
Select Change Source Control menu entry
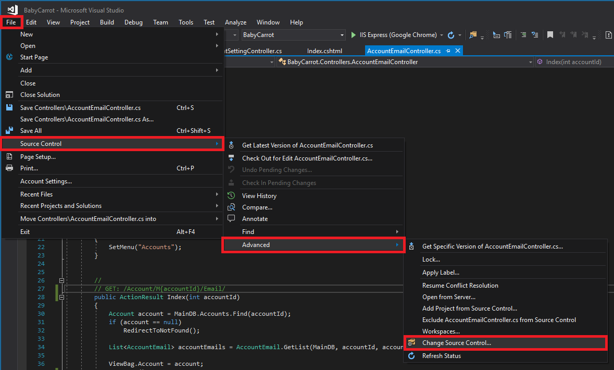pos(456,343)
